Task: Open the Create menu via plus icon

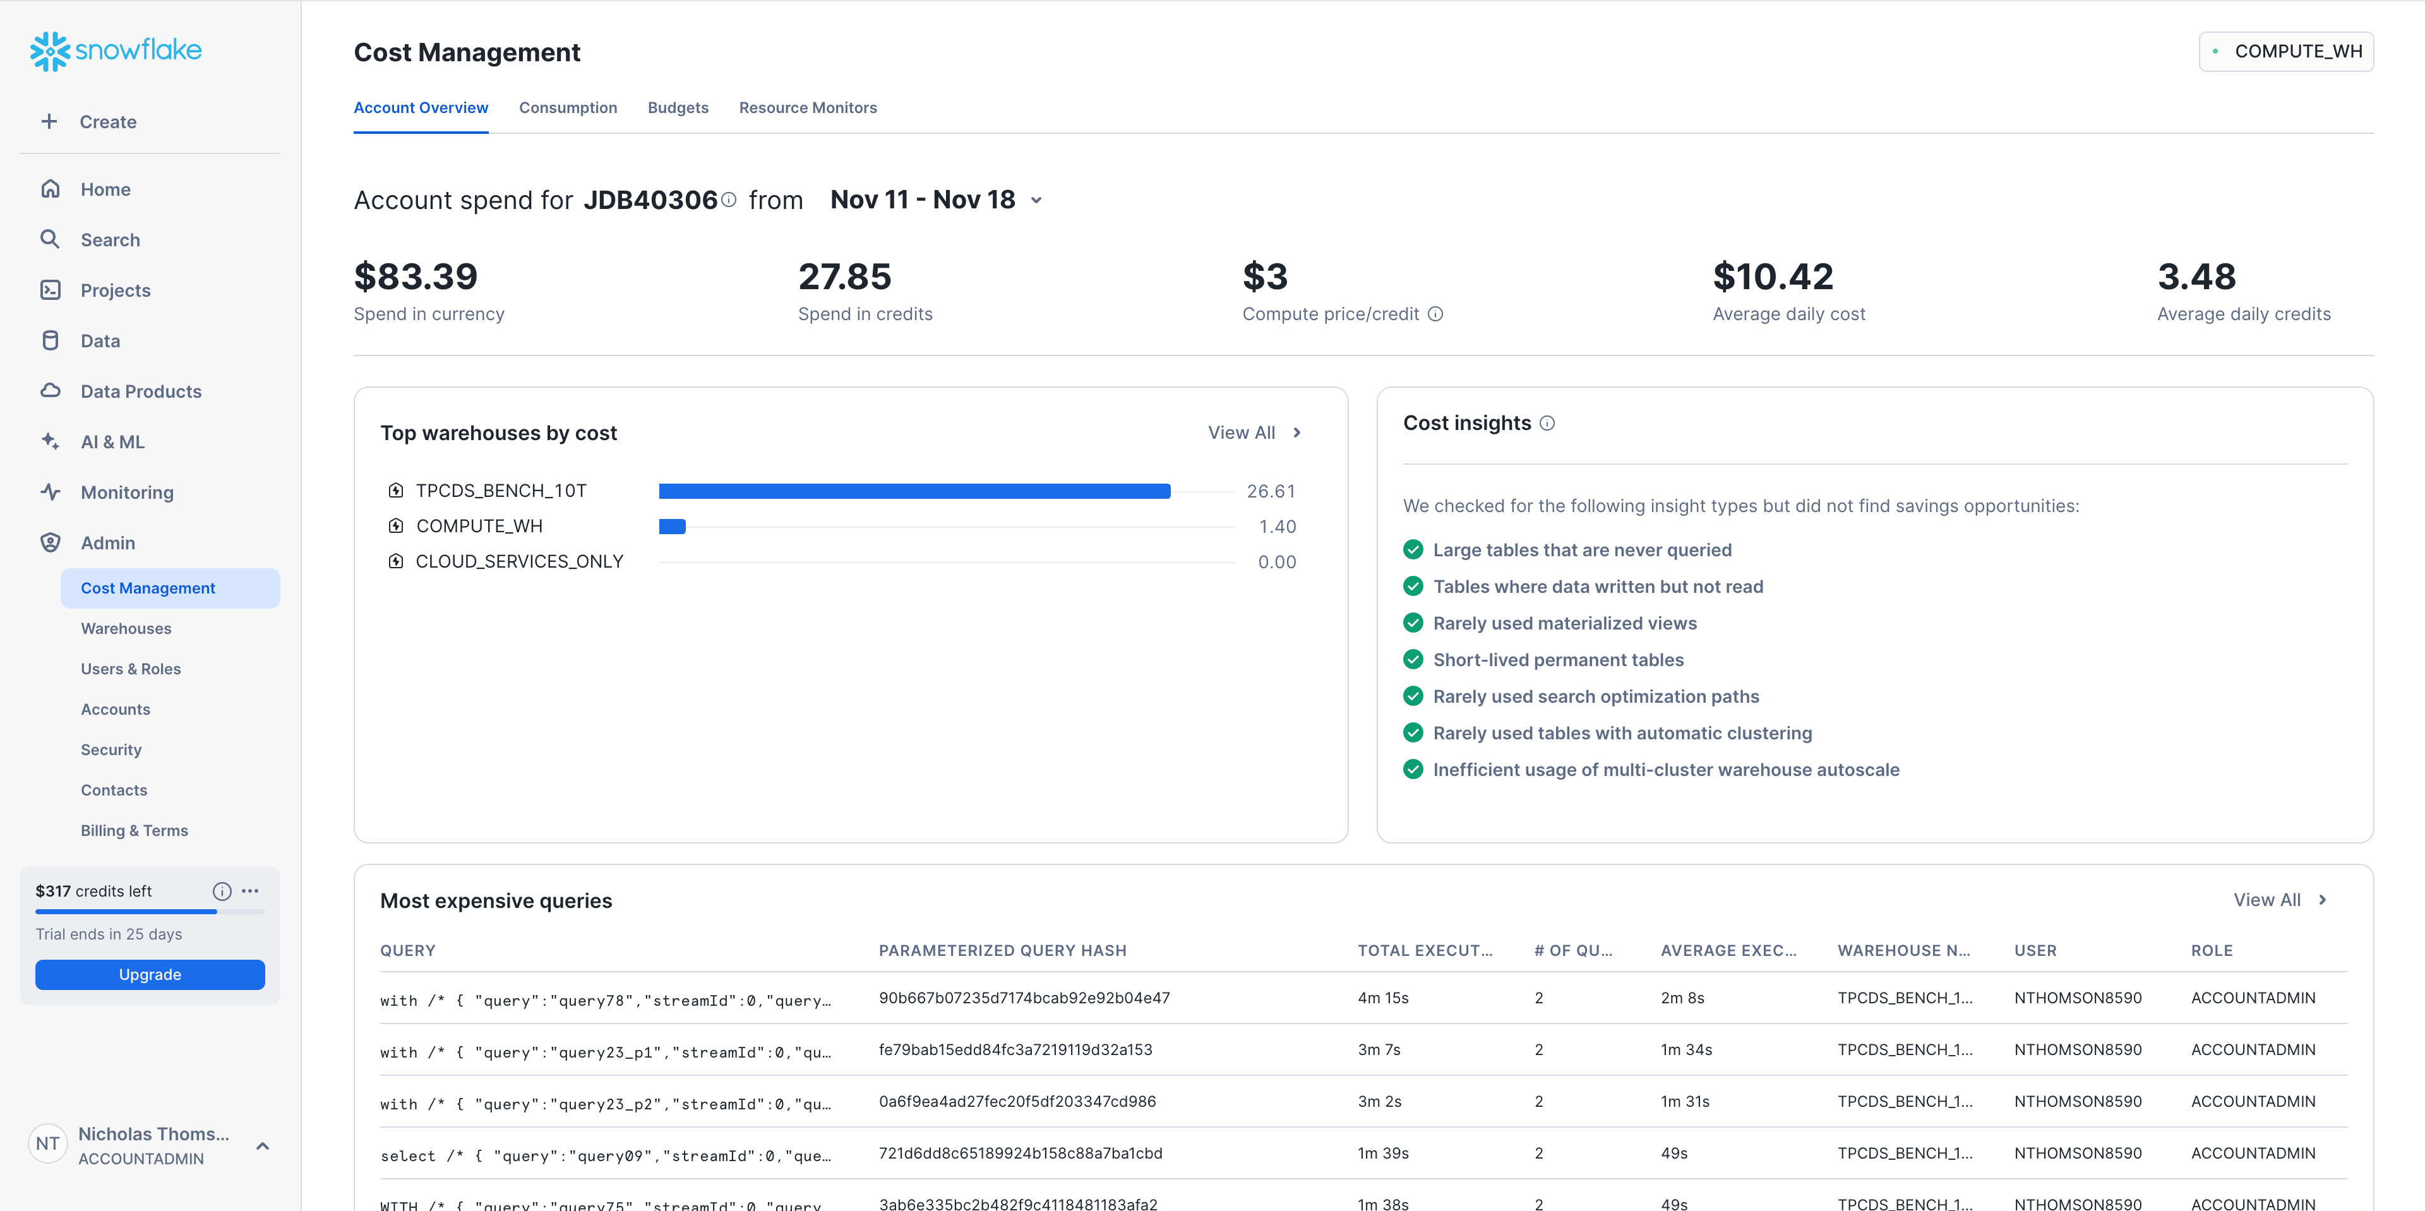Action: 49,121
